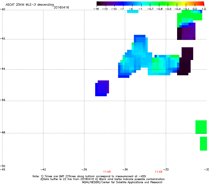Click the -1 label on the color scale
This screenshot has width=209, height=184.
tap(140, 9)
